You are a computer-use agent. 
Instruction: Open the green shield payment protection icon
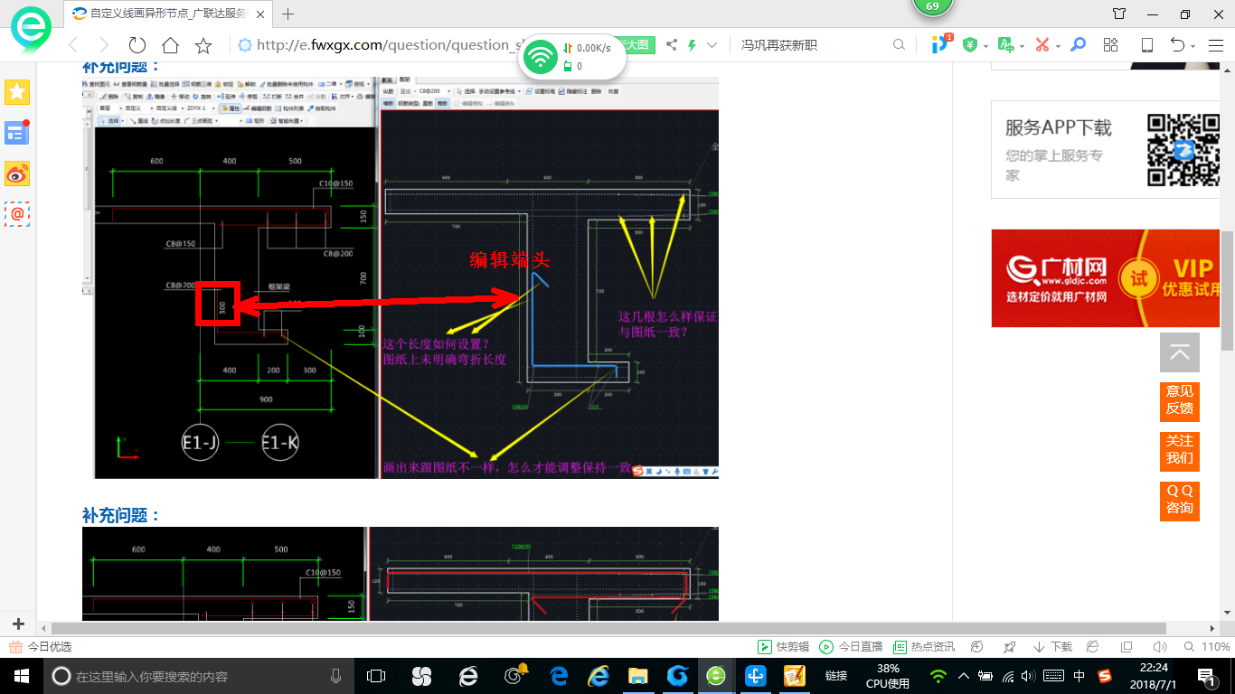[970, 45]
